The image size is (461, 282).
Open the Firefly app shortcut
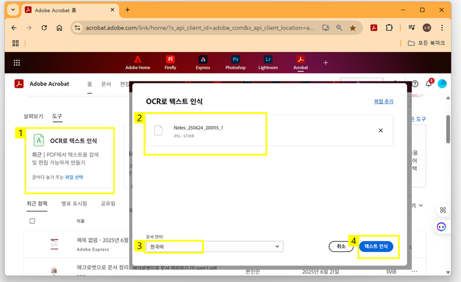pyautogui.click(x=170, y=63)
